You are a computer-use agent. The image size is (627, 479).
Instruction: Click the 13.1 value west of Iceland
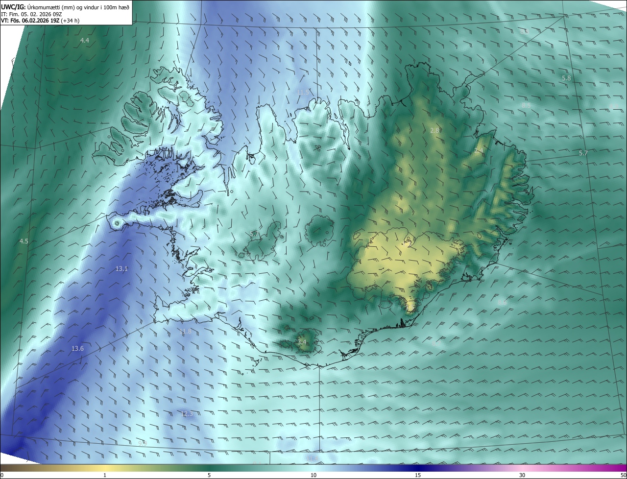click(121, 268)
